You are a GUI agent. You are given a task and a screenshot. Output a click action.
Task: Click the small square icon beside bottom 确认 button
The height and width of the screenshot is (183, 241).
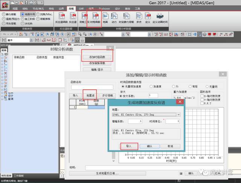tap(181, 173)
